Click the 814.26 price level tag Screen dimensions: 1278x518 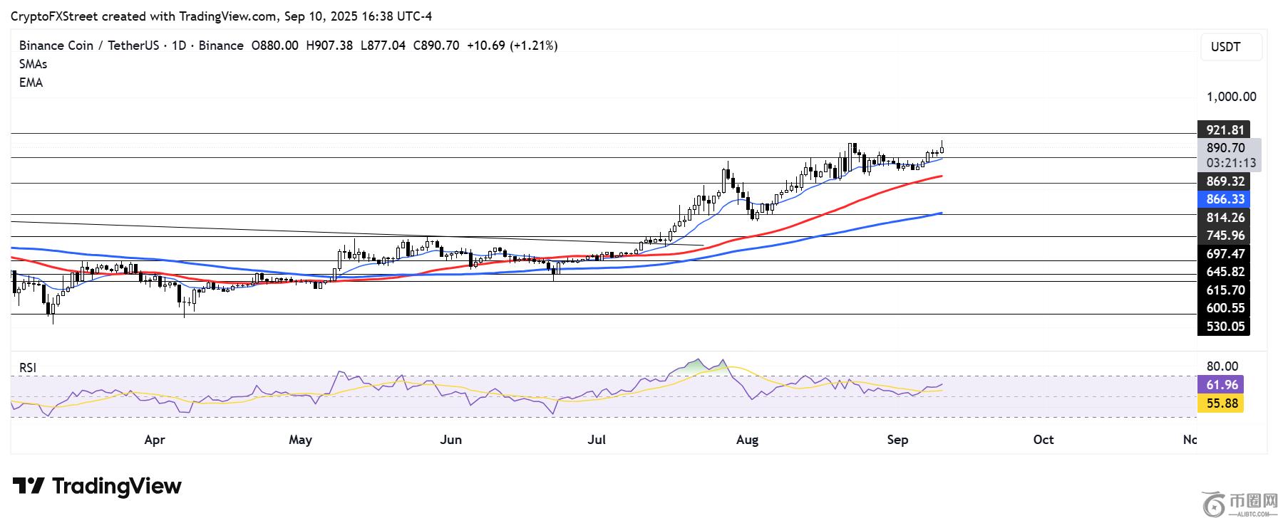click(1225, 218)
